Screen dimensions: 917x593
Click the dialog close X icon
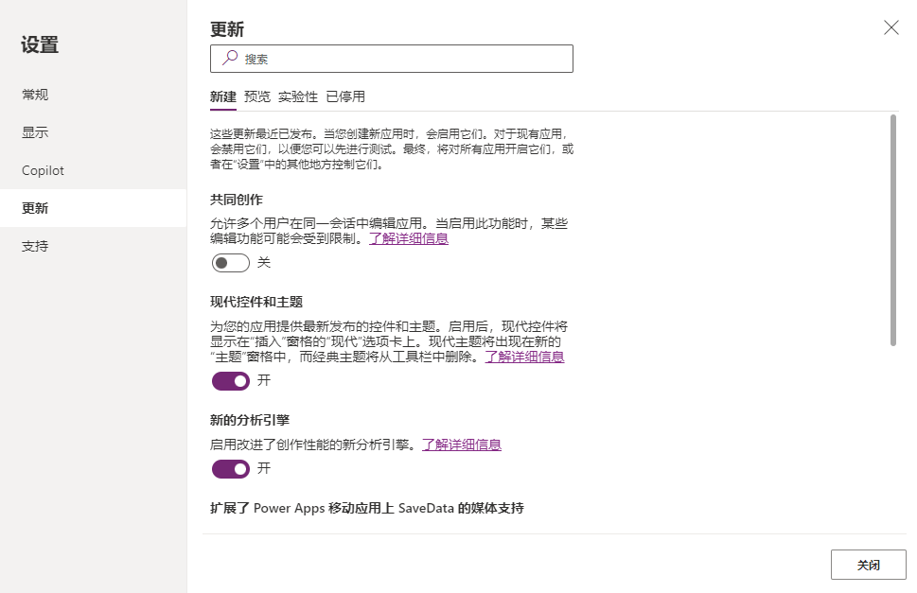pyautogui.click(x=891, y=27)
